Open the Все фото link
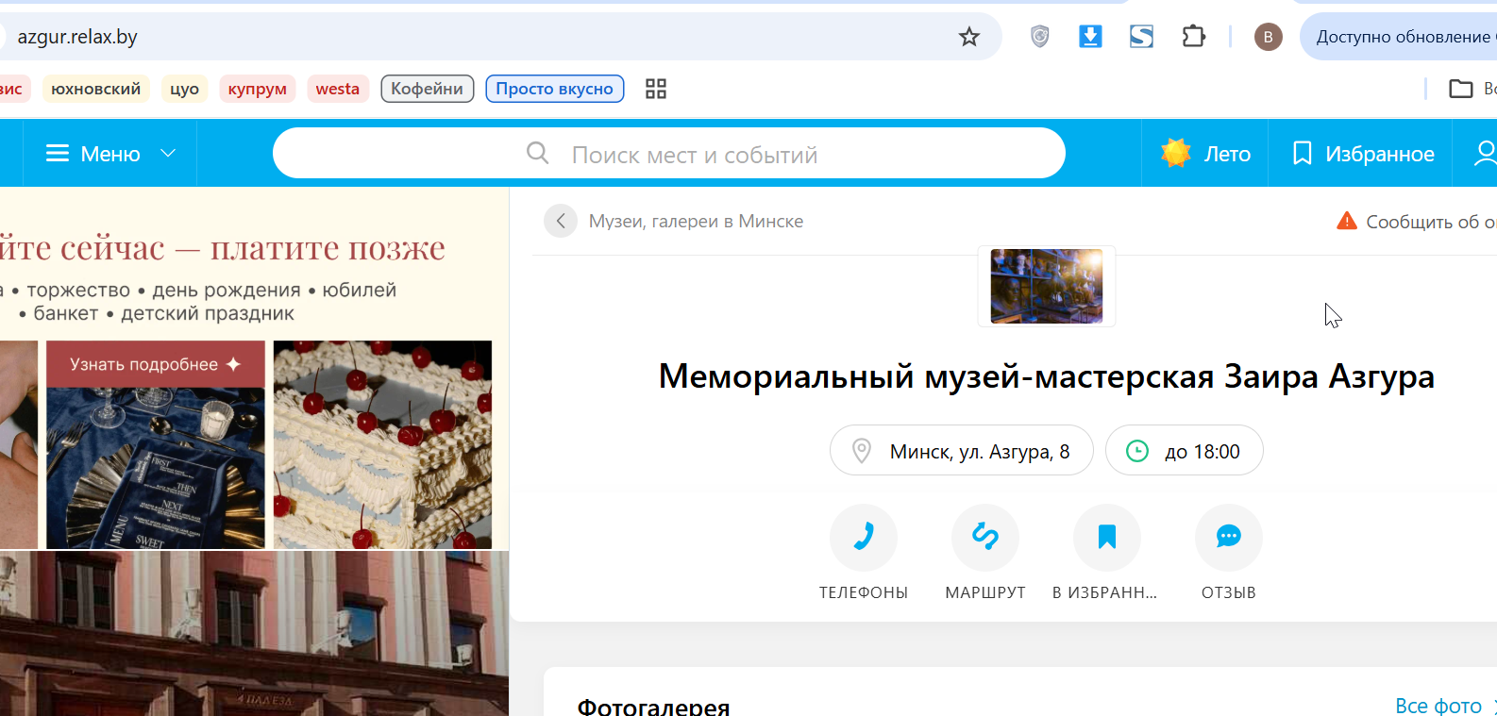Screen dimensions: 1497x716 [x=1438, y=706]
